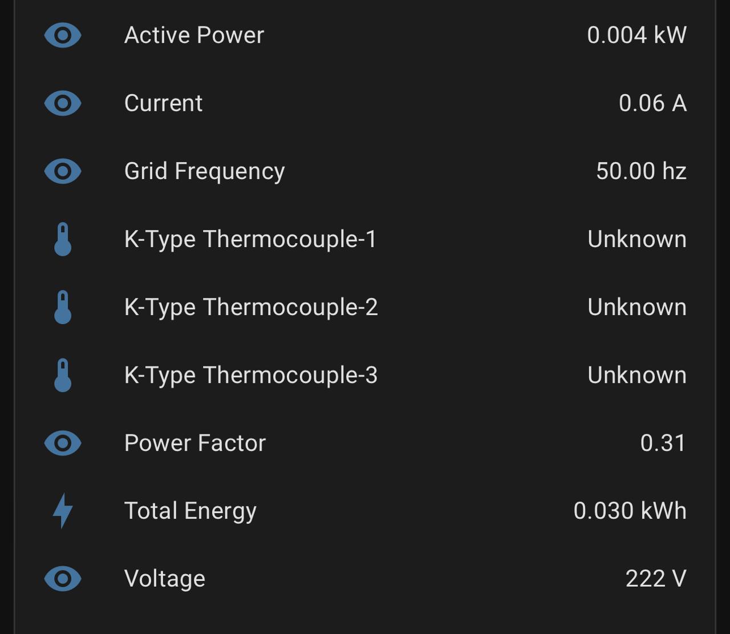The height and width of the screenshot is (634, 730).
Task: Click the thermometer icon for K-Type Thermocouple-1
Action: click(63, 239)
